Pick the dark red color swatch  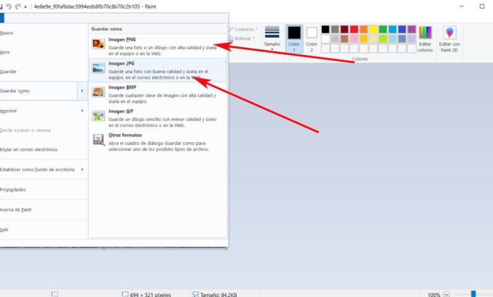pyautogui.click(x=344, y=29)
